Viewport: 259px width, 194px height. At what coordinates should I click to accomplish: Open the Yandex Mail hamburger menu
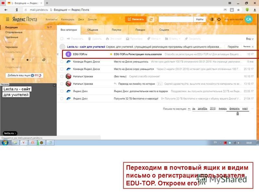tap(7, 19)
